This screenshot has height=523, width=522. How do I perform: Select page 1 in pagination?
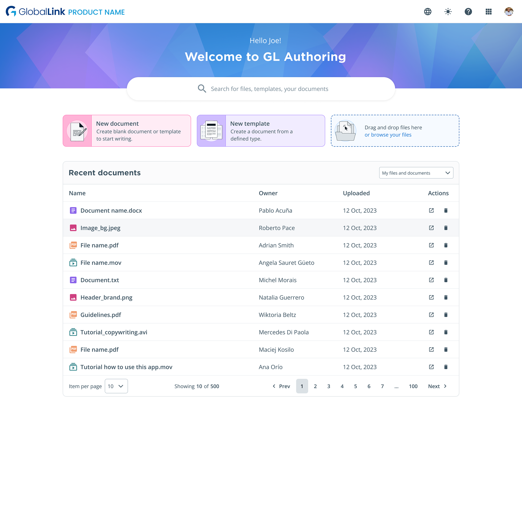302,386
